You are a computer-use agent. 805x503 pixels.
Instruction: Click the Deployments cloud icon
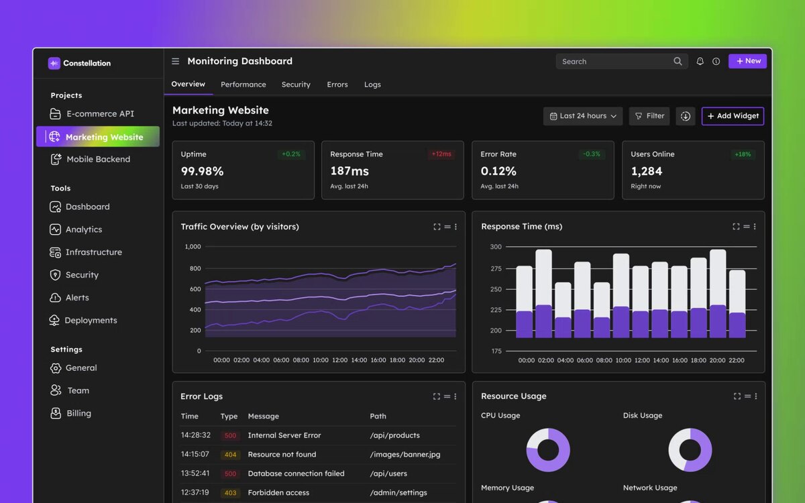(x=55, y=321)
